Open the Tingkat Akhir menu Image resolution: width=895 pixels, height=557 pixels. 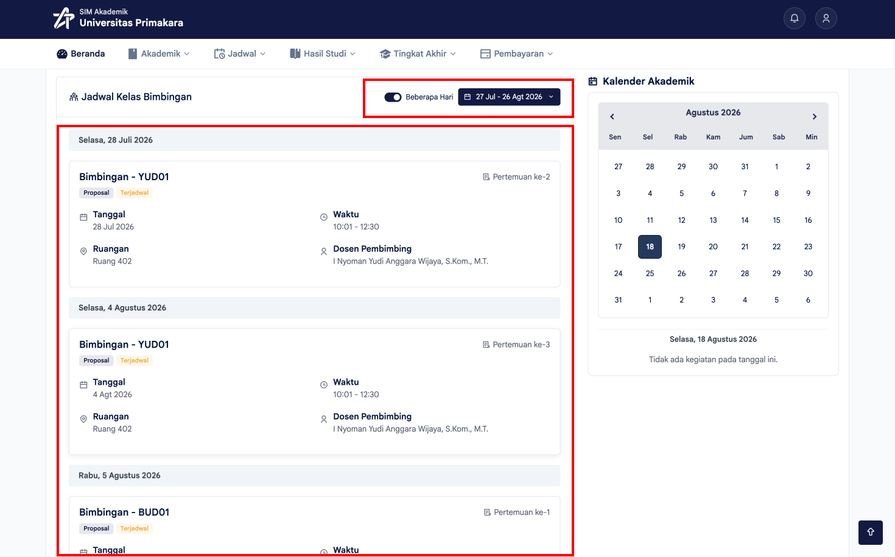[418, 54]
